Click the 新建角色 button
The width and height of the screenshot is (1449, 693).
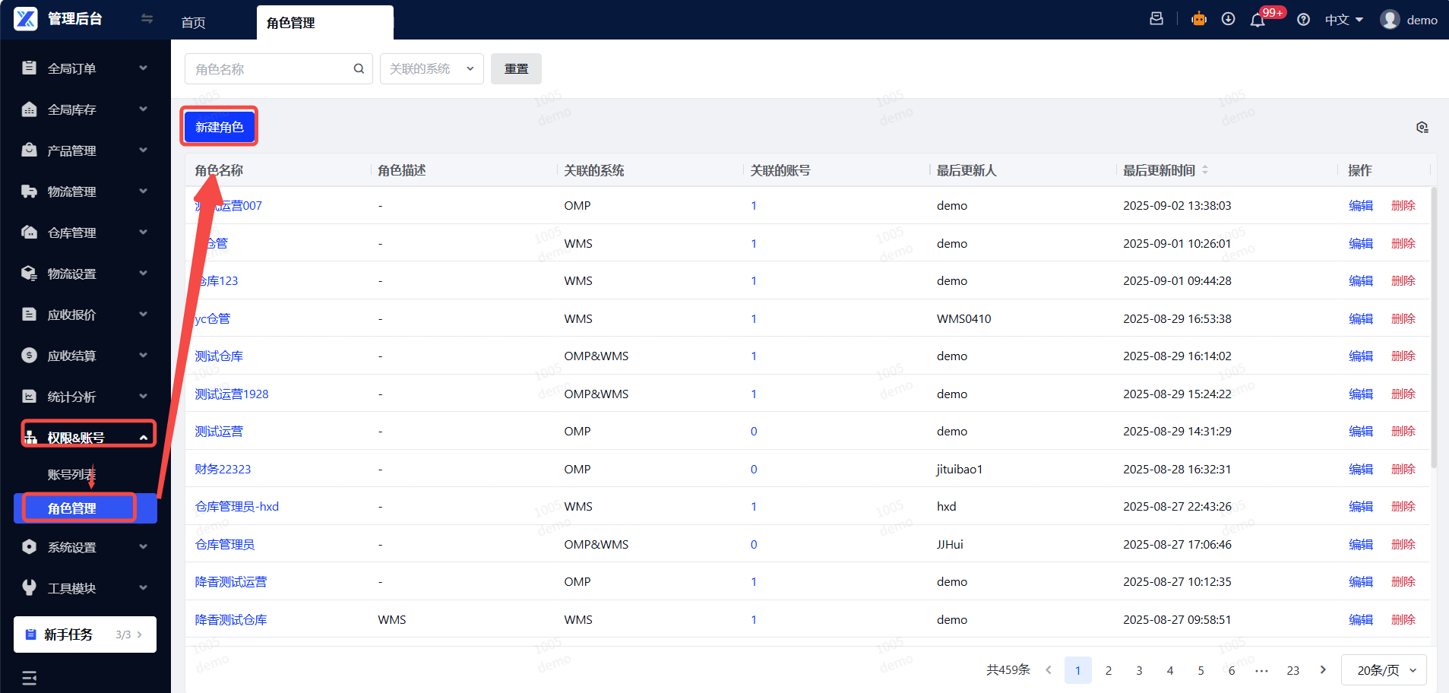pos(219,127)
